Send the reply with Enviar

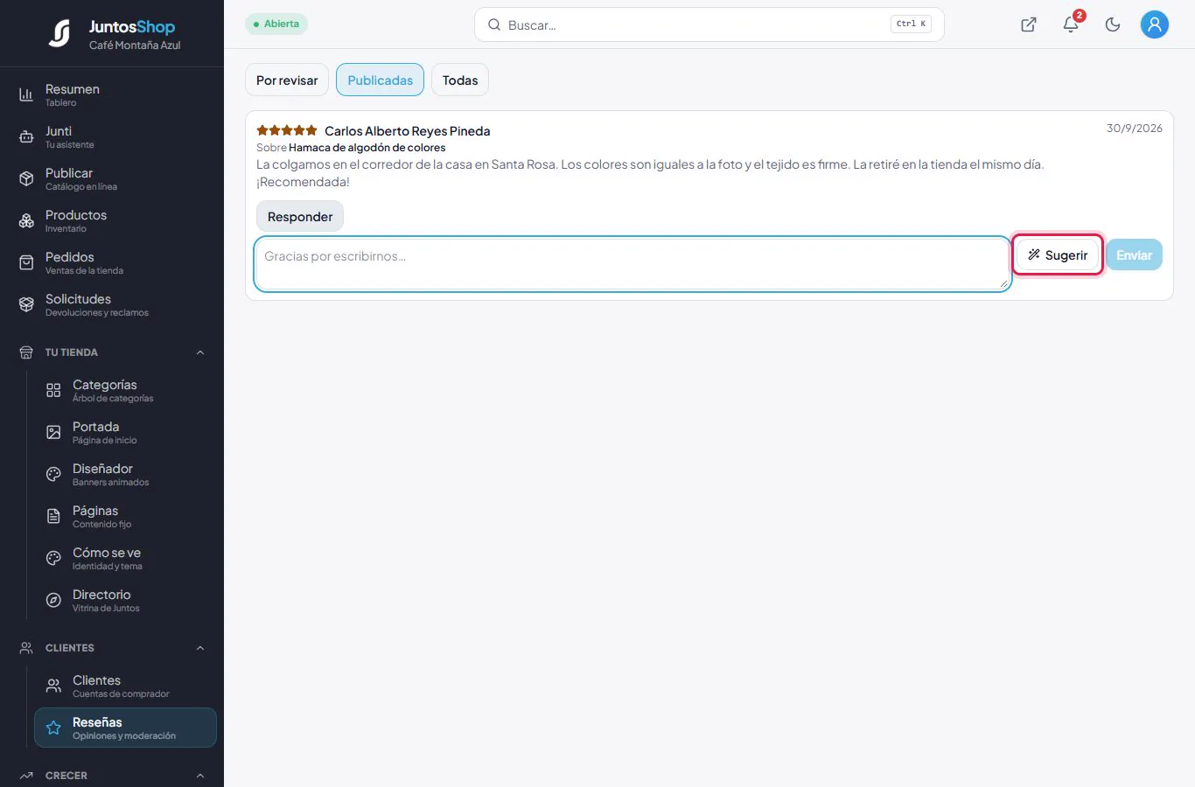1134,255
